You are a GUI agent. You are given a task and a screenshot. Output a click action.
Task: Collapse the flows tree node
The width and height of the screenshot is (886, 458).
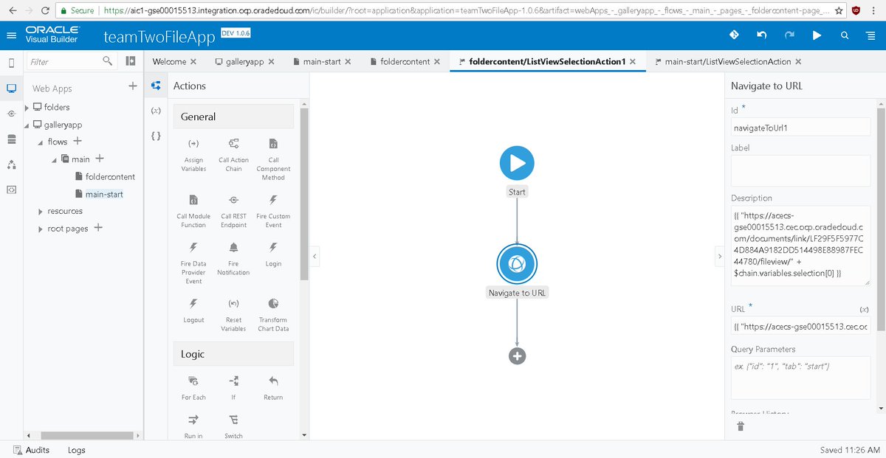tap(41, 142)
